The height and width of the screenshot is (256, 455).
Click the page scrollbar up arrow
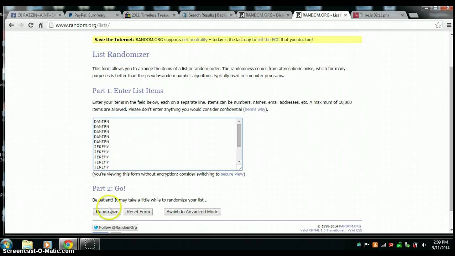point(452,34)
